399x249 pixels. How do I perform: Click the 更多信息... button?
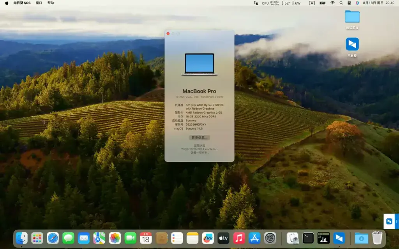pos(199,137)
